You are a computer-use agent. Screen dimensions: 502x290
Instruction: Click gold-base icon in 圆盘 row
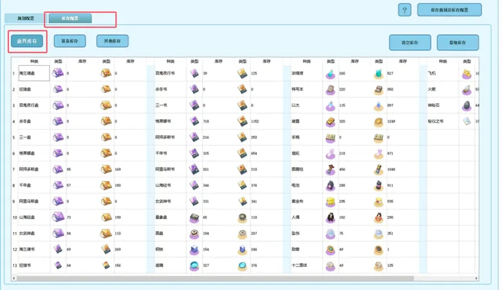pos(243,233)
